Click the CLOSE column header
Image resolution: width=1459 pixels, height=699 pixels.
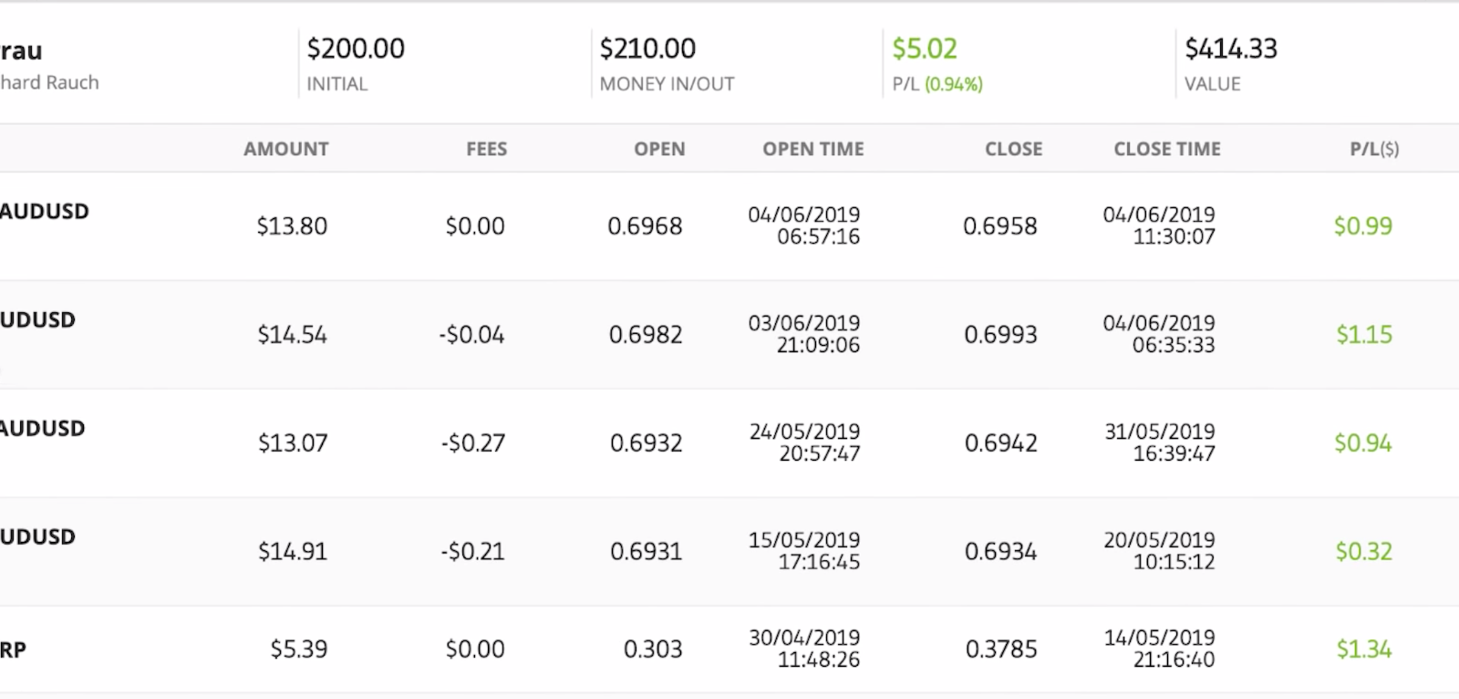tap(1013, 149)
